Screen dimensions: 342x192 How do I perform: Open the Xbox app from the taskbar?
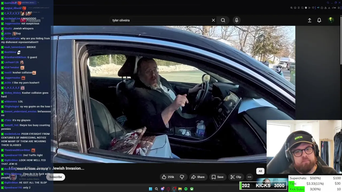coord(192,189)
